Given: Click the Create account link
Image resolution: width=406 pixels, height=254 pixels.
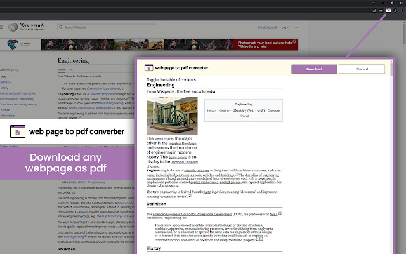Looking at the screenshot, I should [267, 27].
